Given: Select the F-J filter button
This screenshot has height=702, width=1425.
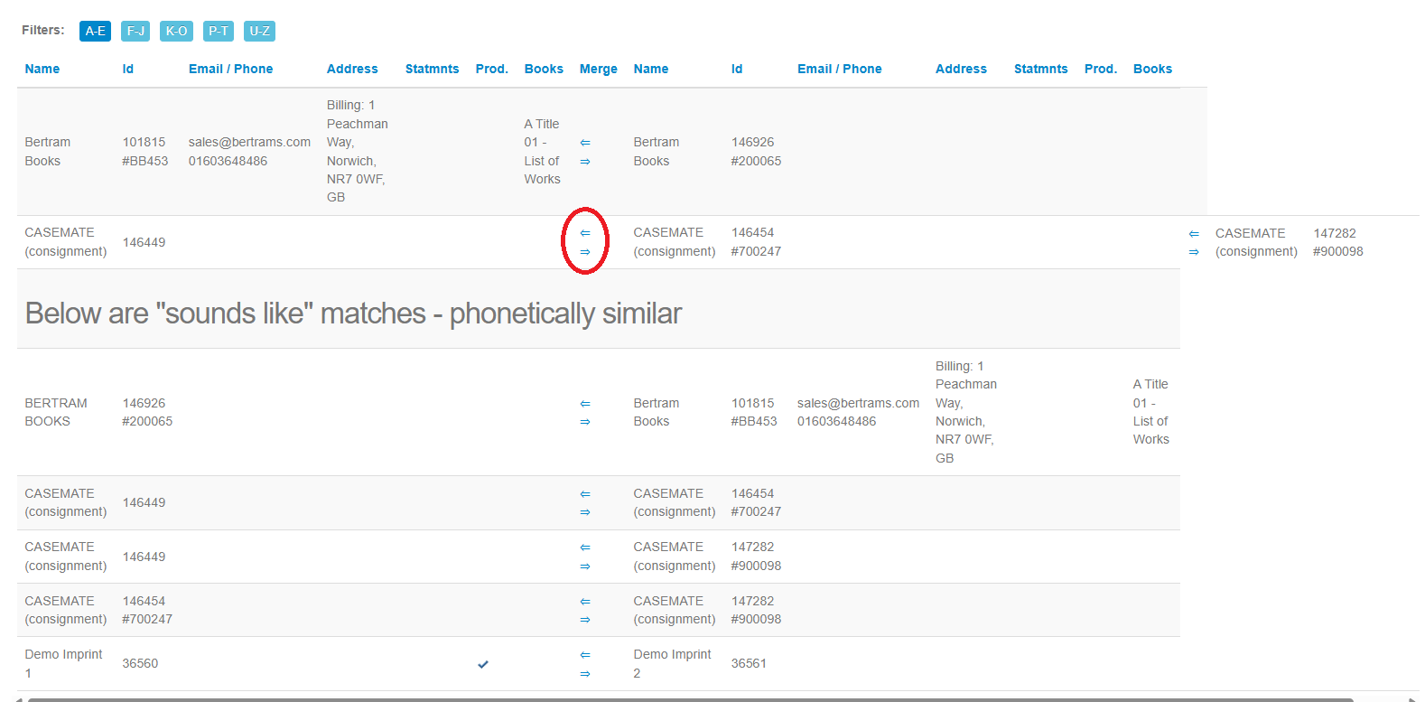Looking at the screenshot, I should (x=135, y=31).
